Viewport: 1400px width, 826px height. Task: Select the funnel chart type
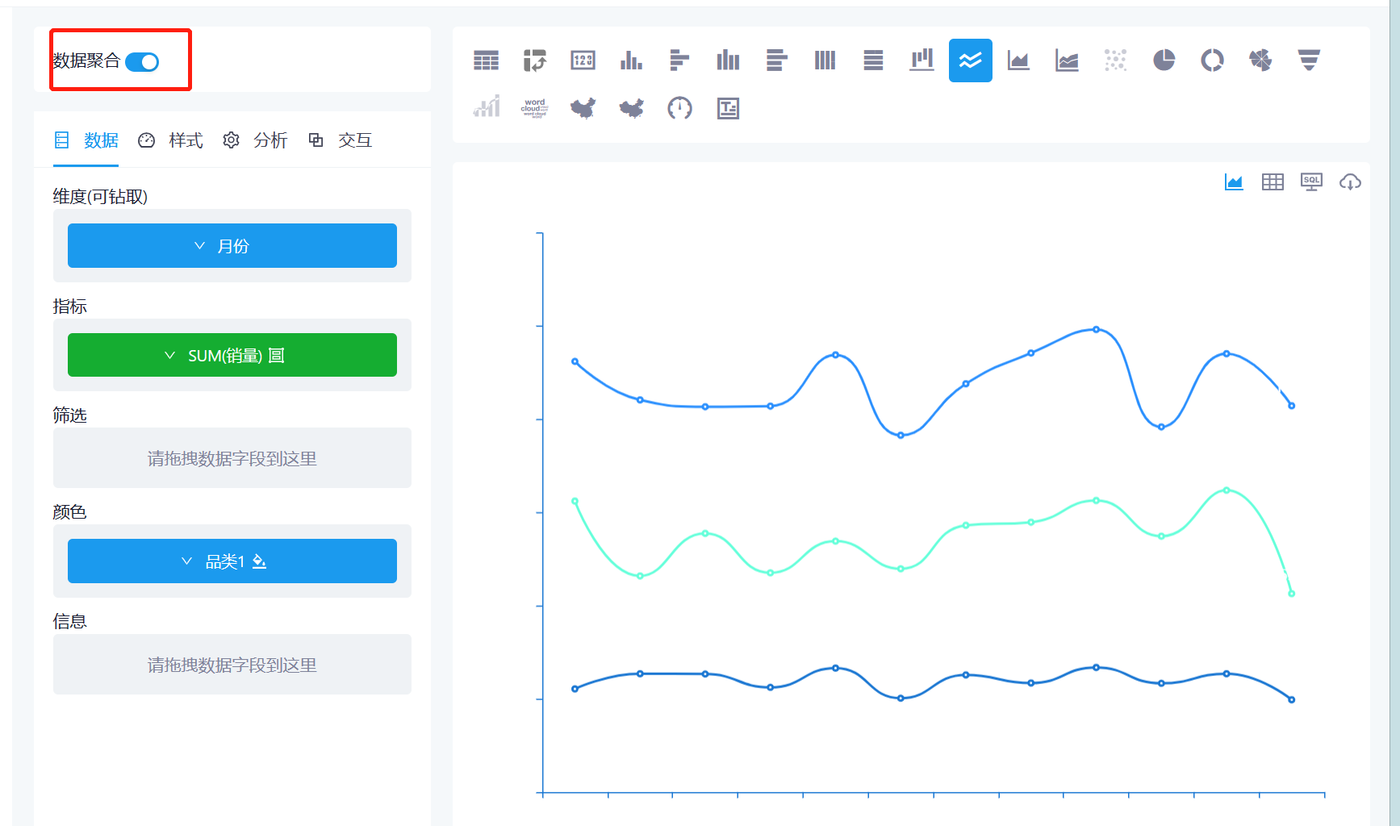[1309, 60]
